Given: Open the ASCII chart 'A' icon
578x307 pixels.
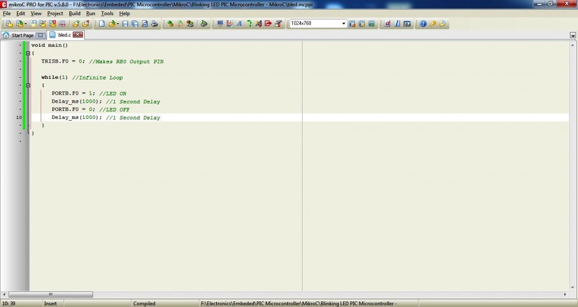Looking at the screenshot, I should [x=239, y=24].
